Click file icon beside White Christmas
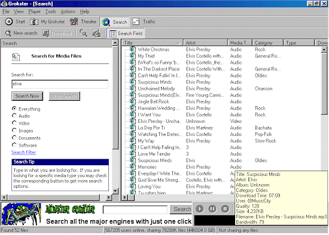The height and width of the screenshot is (235, 329). coord(133,49)
